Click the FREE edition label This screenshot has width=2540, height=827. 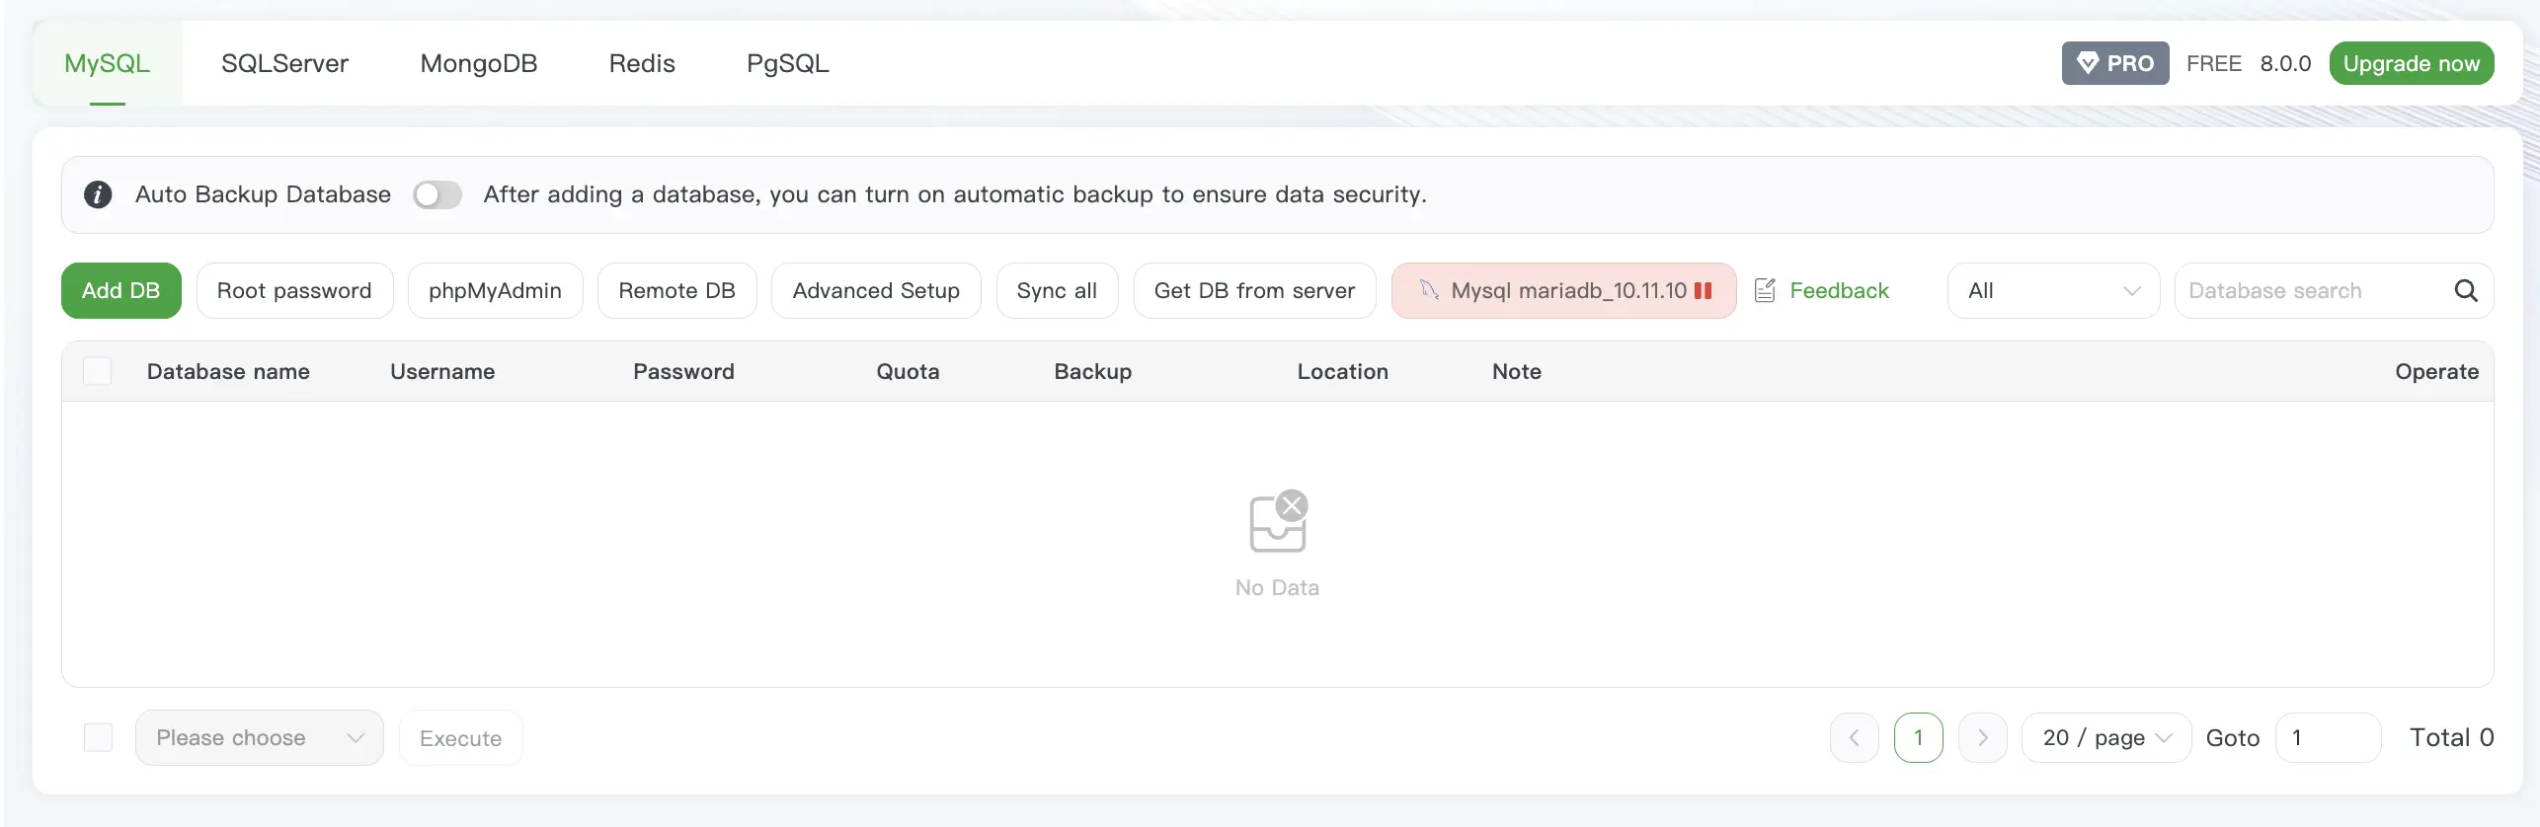(x=2213, y=63)
